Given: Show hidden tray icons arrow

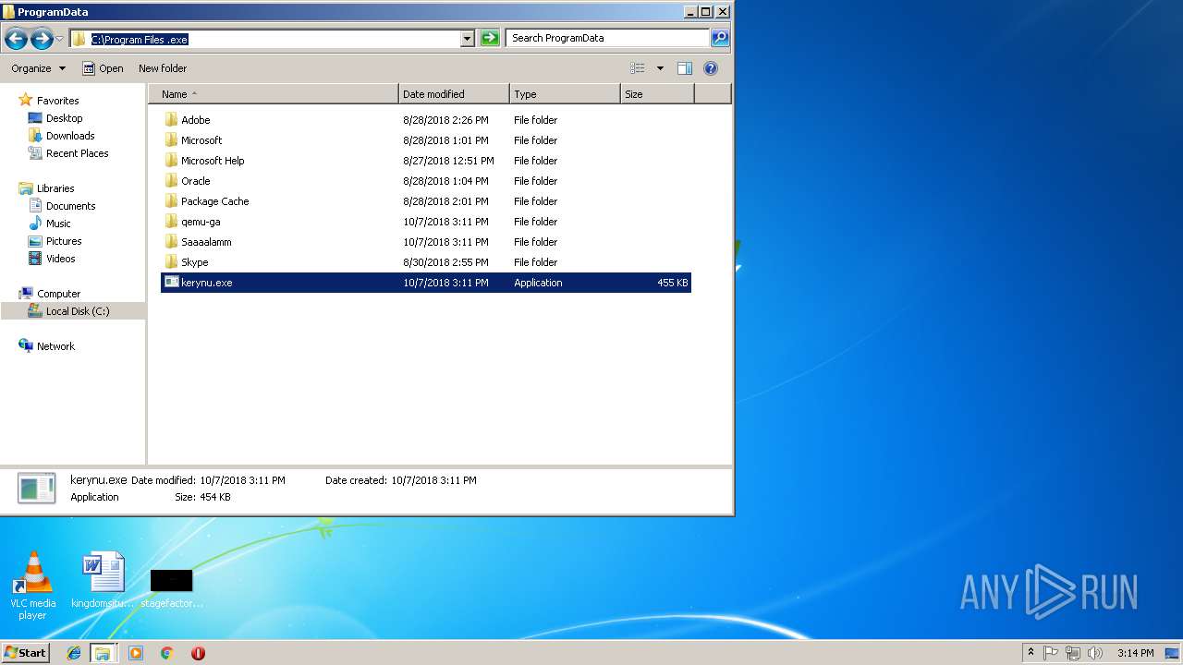Looking at the screenshot, I should coord(1031,653).
